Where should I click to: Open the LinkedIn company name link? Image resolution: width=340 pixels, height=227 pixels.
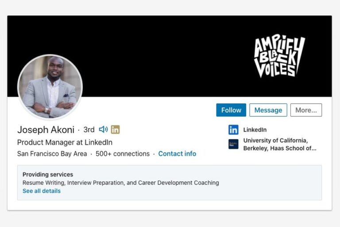(x=255, y=130)
